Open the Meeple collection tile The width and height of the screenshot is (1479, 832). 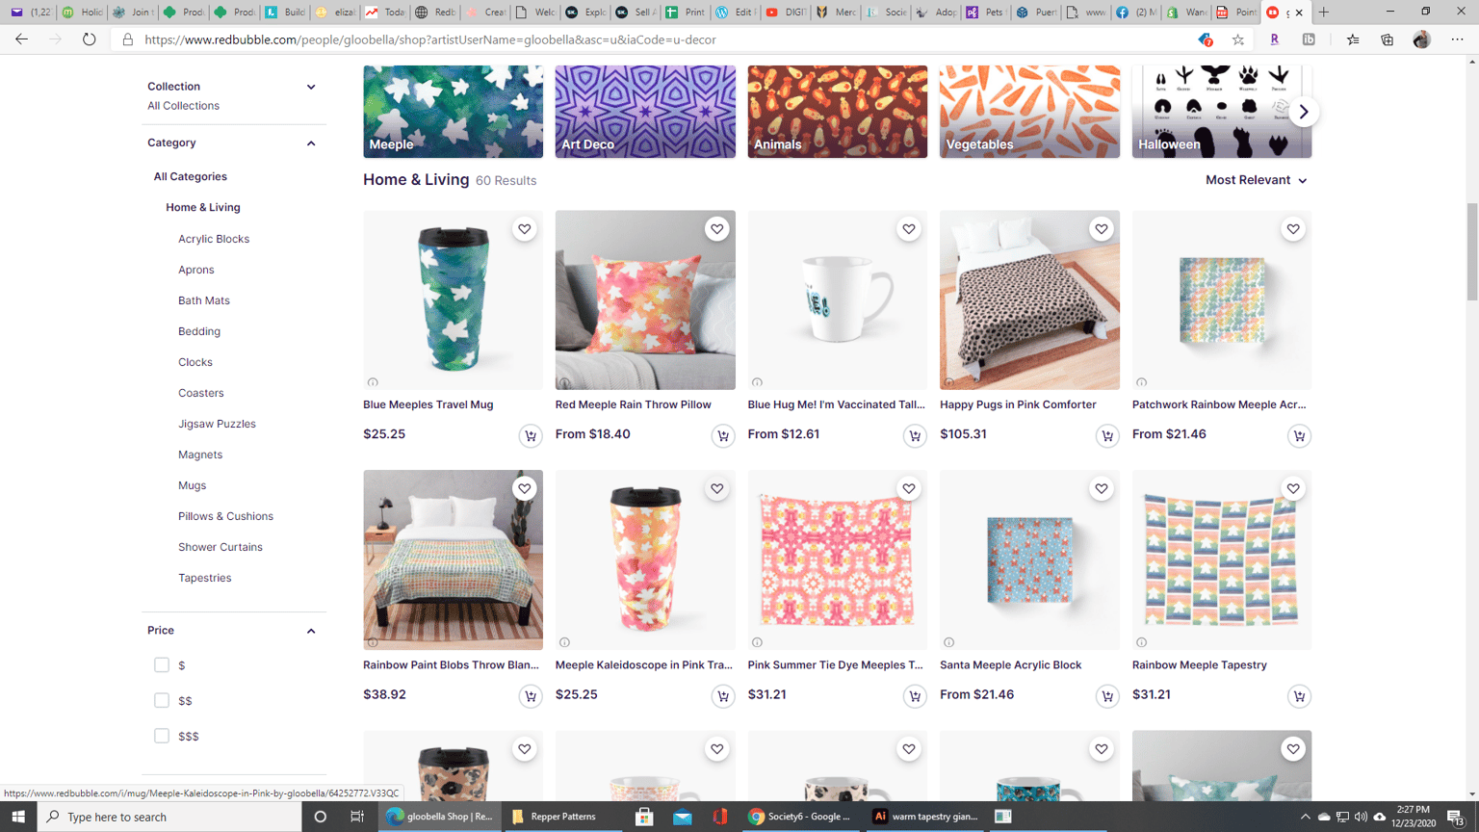point(453,112)
